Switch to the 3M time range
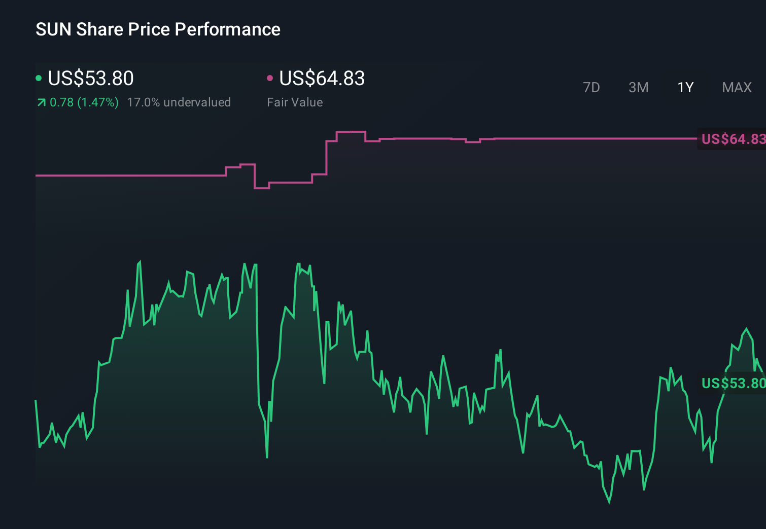Screen dimensions: 766x529 [x=638, y=88]
